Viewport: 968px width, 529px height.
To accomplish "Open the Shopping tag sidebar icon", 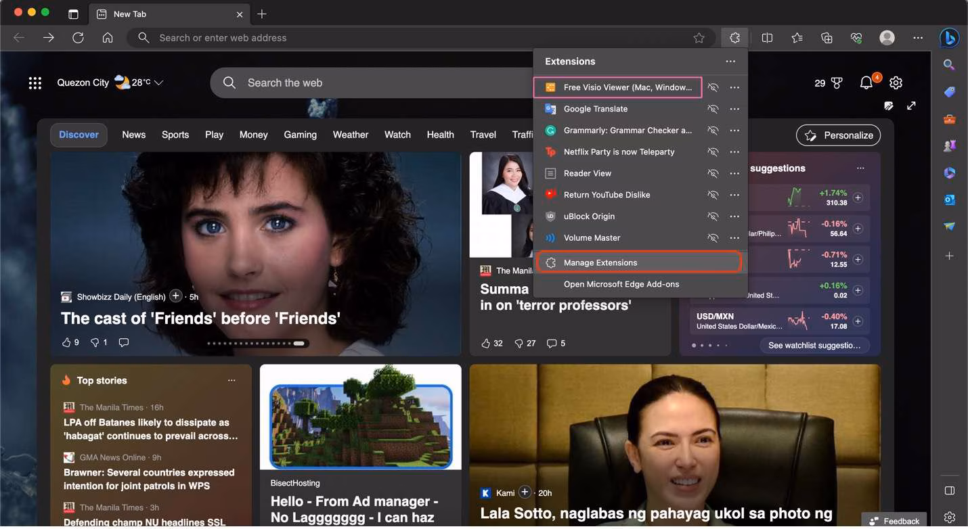I will (x=949, y=92).
